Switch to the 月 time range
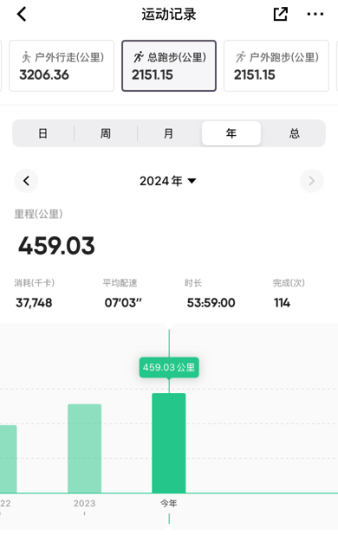 click(x=169, y=133)
